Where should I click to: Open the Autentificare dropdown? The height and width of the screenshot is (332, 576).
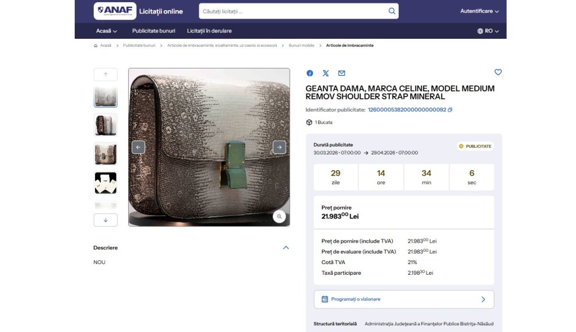point(479,11)
